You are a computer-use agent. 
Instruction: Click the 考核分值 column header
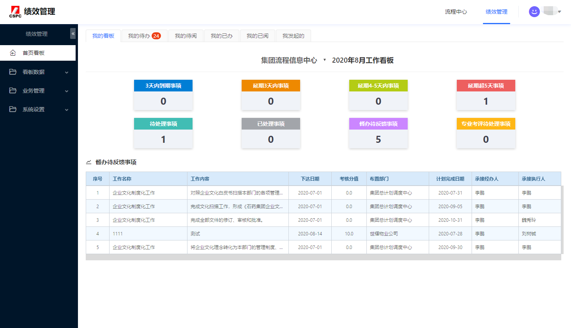pos(349,179)
